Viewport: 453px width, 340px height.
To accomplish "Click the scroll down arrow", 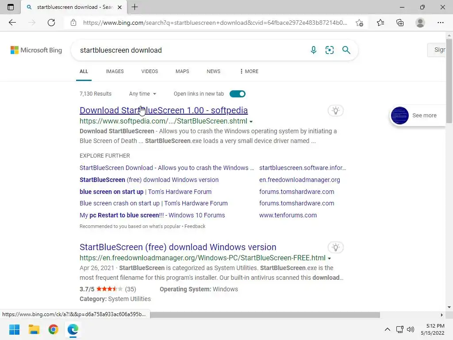I will [x=449, y=307].
